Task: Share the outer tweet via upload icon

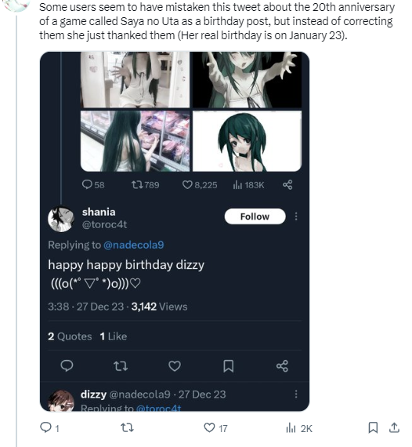Action: click(394, 427)
